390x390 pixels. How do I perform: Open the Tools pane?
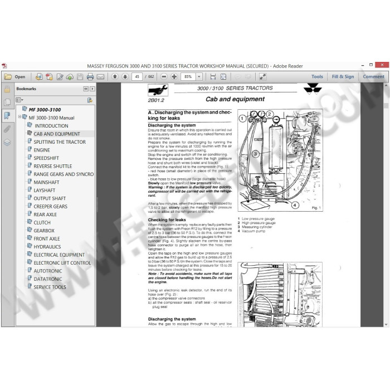(317, 77)
